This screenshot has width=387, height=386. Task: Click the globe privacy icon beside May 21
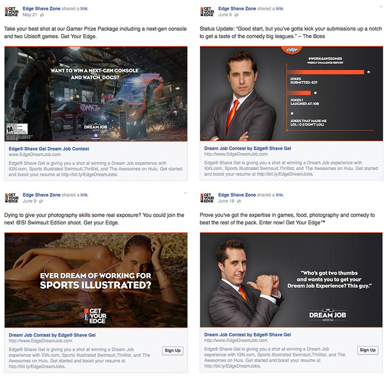42,15
